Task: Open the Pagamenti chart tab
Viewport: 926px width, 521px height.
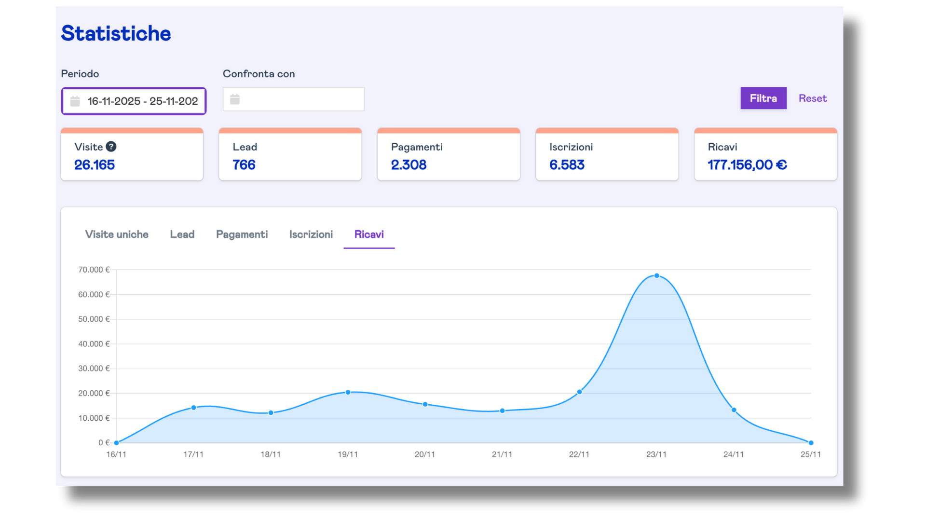Action: (x=242, y=234)
